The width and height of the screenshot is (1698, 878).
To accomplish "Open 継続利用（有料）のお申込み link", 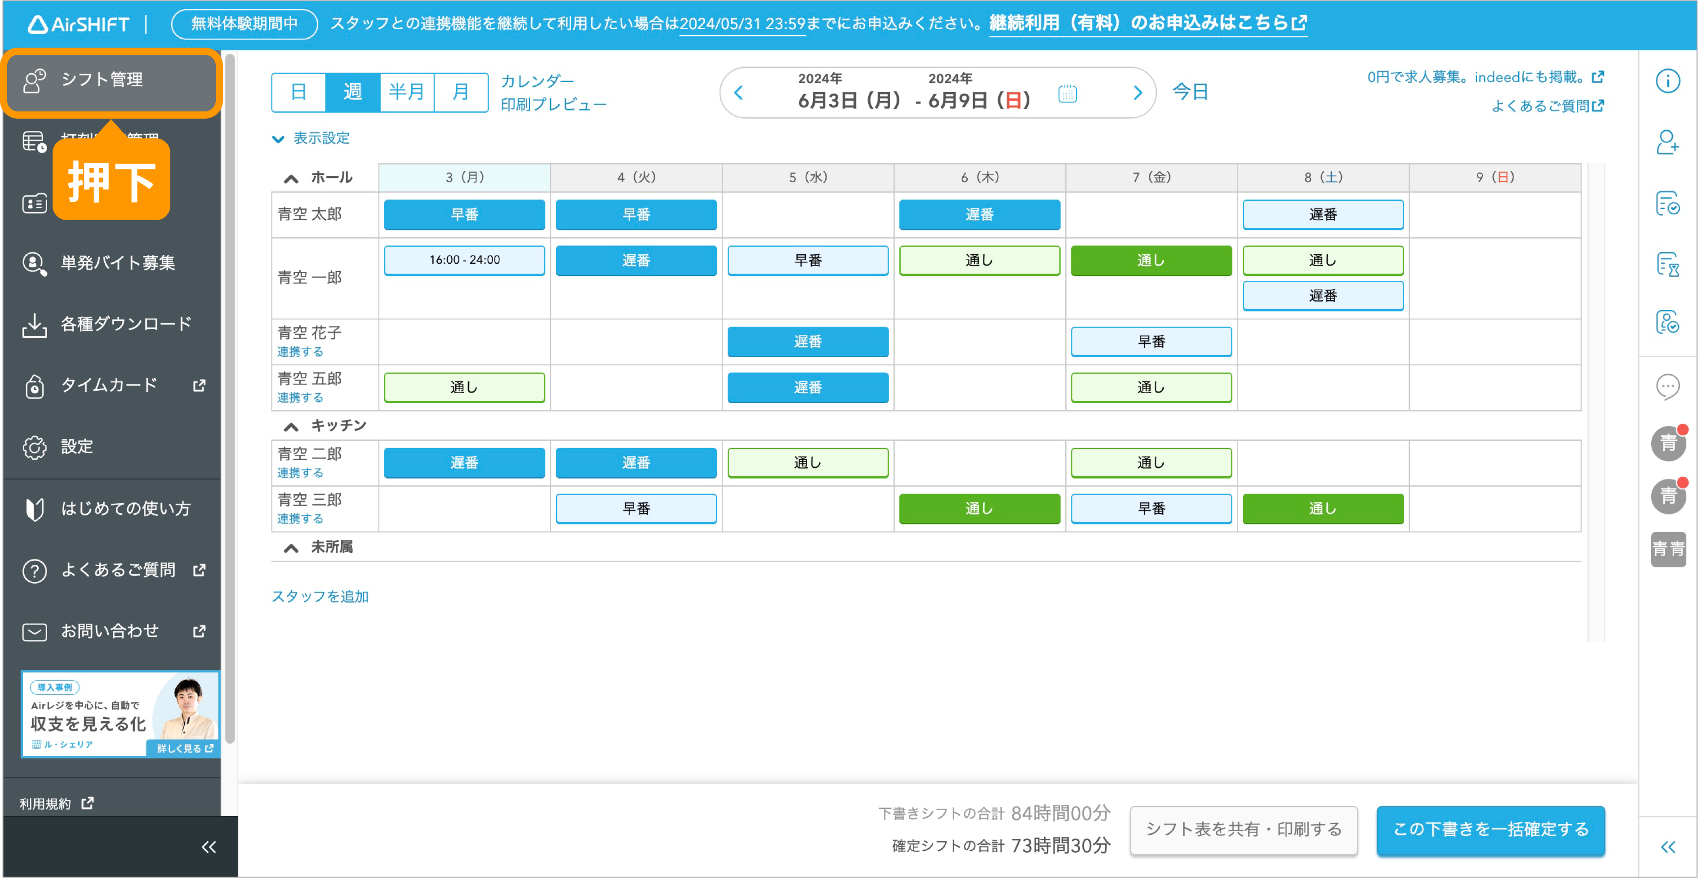I will pyautogui.click(x=1147, y=24).
